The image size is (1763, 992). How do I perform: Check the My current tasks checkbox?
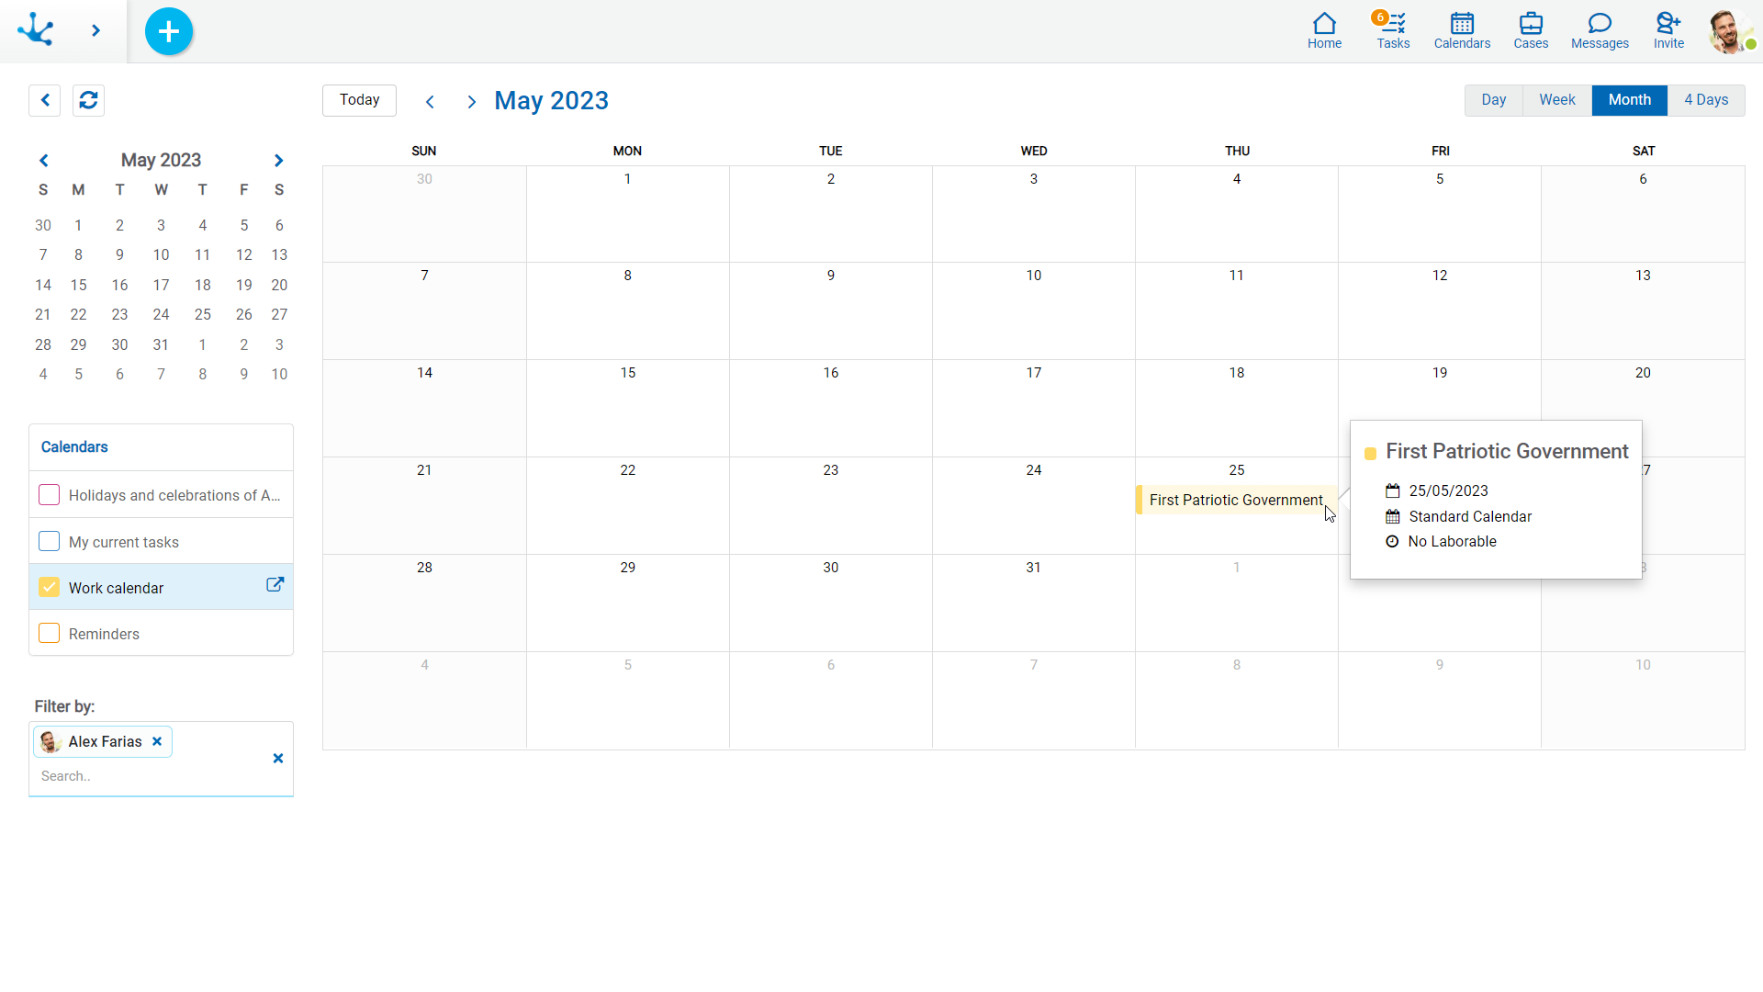(50, 542)
